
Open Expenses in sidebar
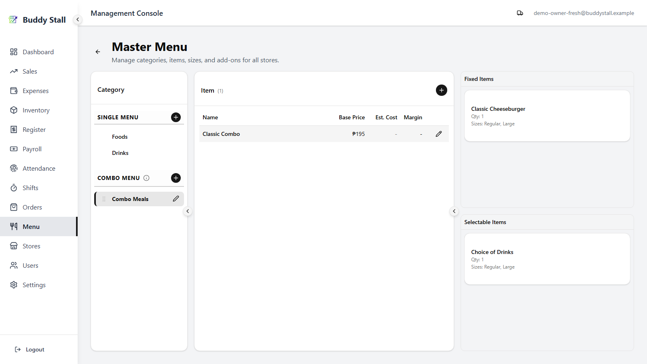(38, 91)
